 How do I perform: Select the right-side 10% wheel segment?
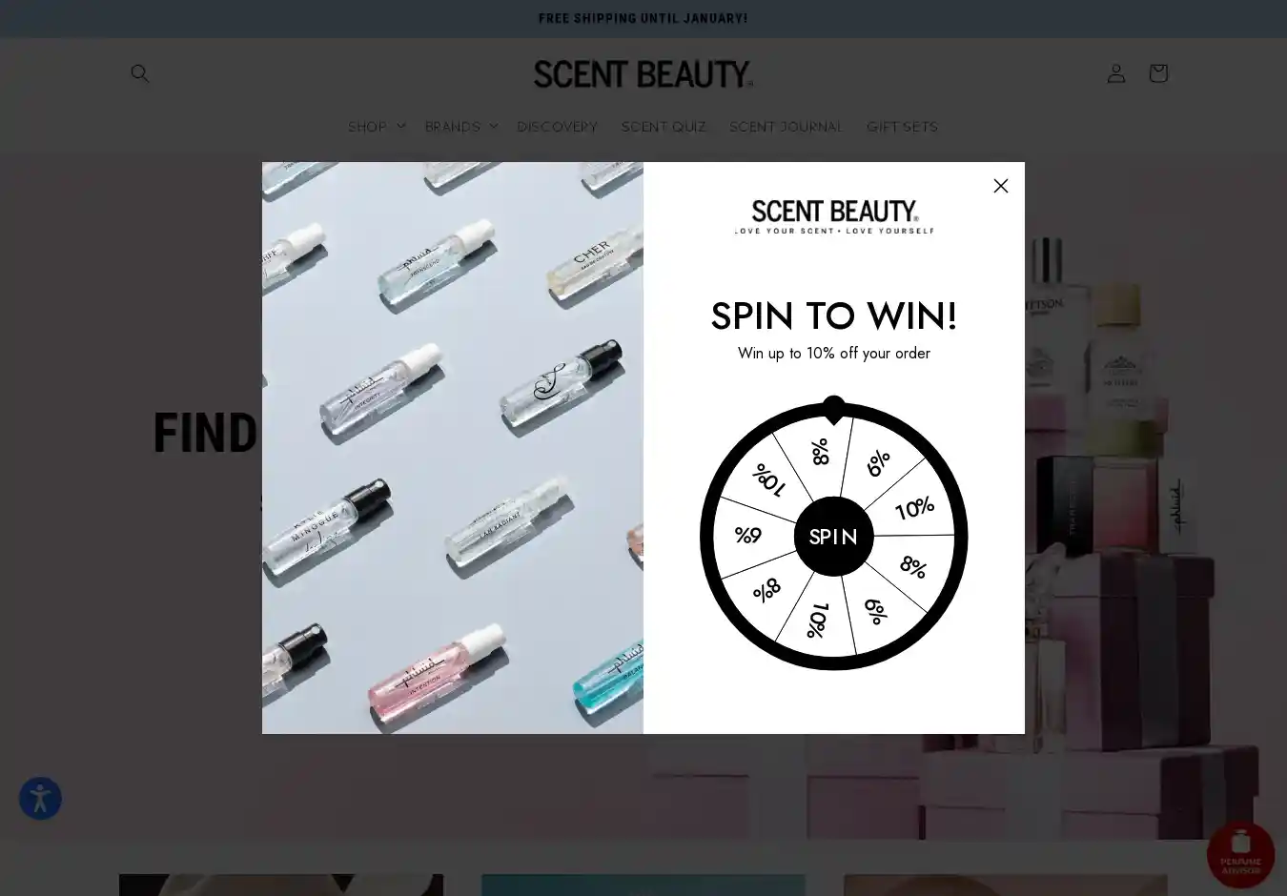pos(915,507)
